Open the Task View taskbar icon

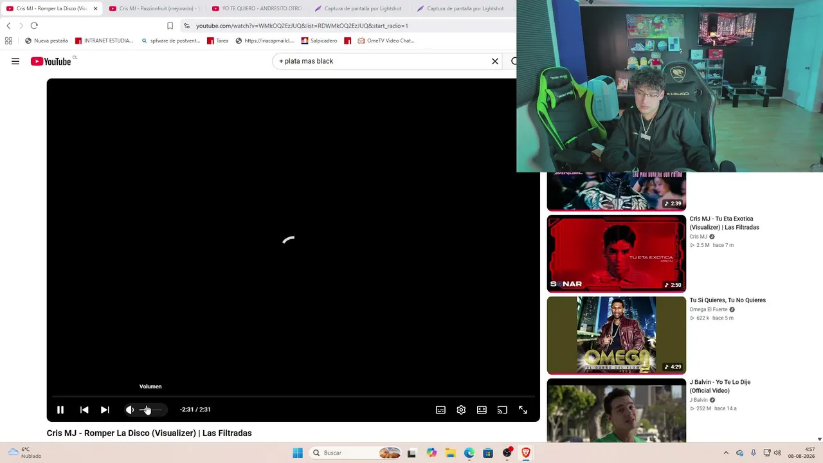pos(411,453)
